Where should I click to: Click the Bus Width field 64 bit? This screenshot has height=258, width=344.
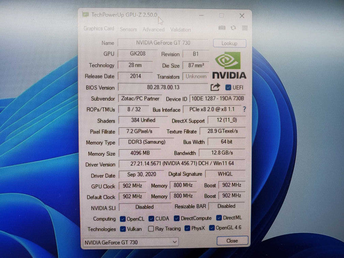click(227, 142)
